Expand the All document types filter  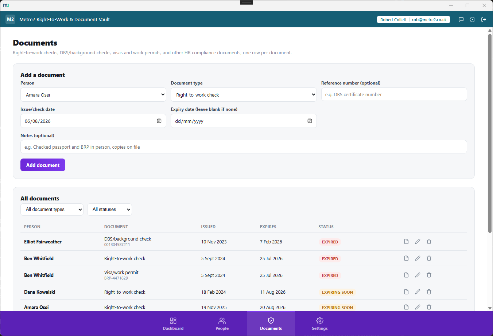click(52, 210)
